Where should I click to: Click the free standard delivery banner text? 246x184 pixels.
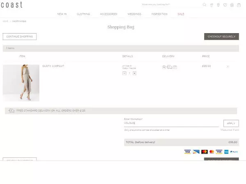click(x=51, y=111)
